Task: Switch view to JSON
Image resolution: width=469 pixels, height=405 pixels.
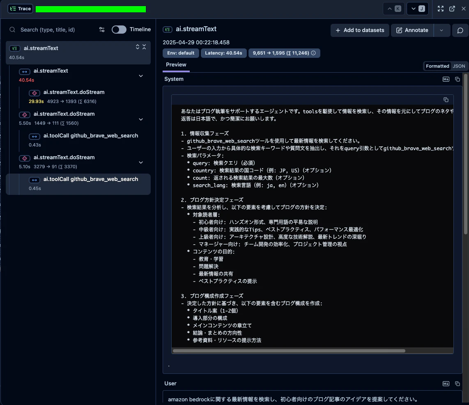Action: tap(459, 66)
